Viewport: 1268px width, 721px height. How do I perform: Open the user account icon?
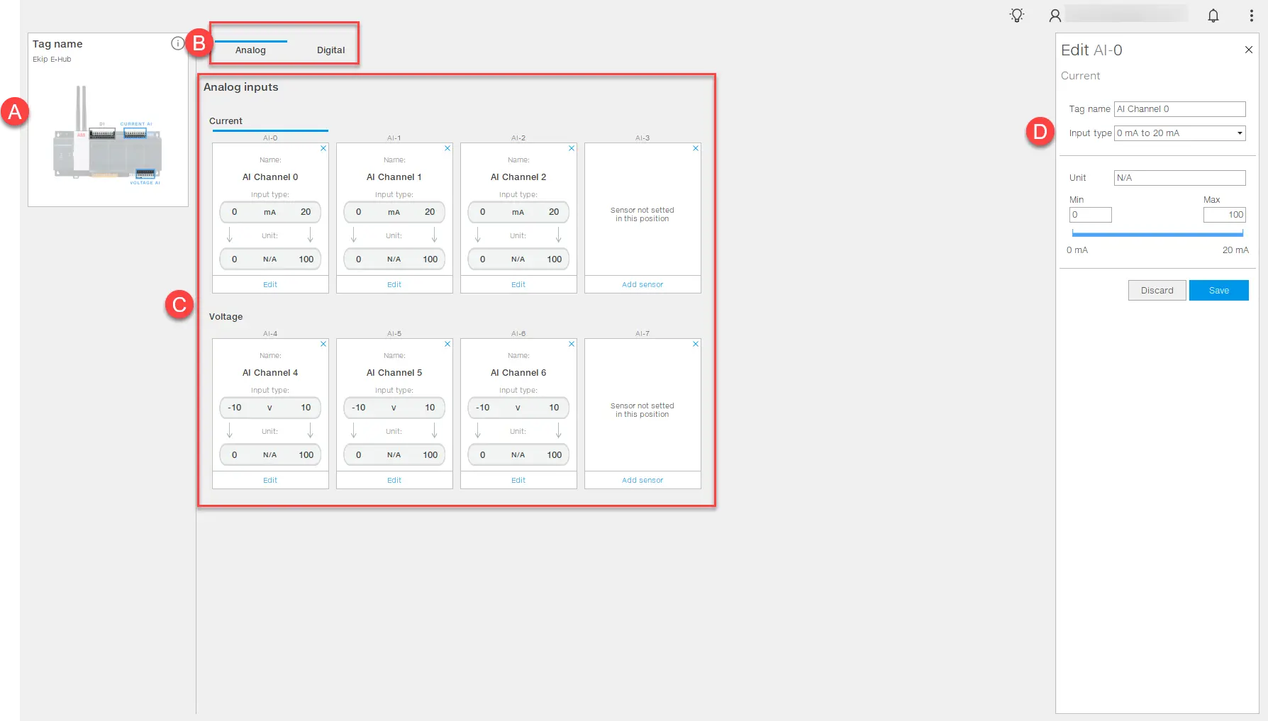pyautogui.click(x=1055, y=16)
